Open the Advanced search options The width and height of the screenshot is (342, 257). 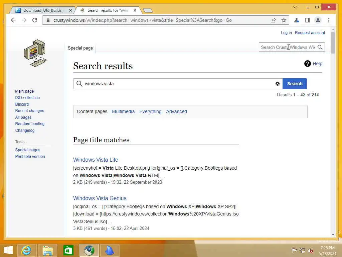pos(176,111)
